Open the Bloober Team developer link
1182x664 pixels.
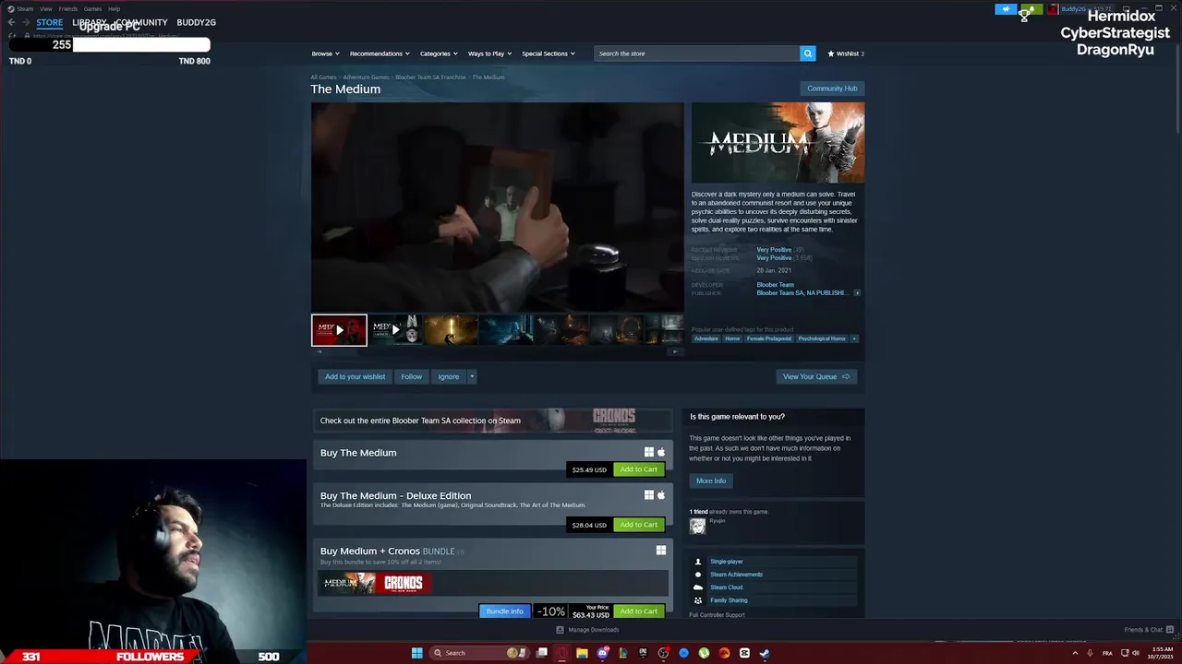(x=775, y=284)
